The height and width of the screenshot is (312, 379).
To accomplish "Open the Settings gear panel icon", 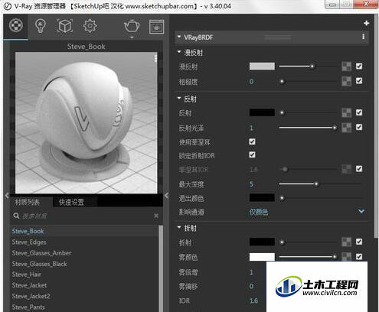I will (x=90, y=26).
